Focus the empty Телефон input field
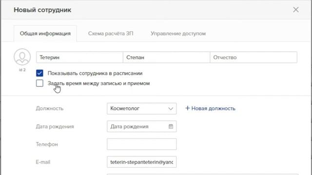The height and width of the screenshot is (175, 312). [x=141, y=144]
